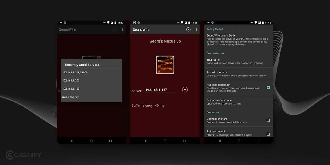Tap the back navigation arrow
This screenshot has width=330, height=165.
[x=146, y=141]
